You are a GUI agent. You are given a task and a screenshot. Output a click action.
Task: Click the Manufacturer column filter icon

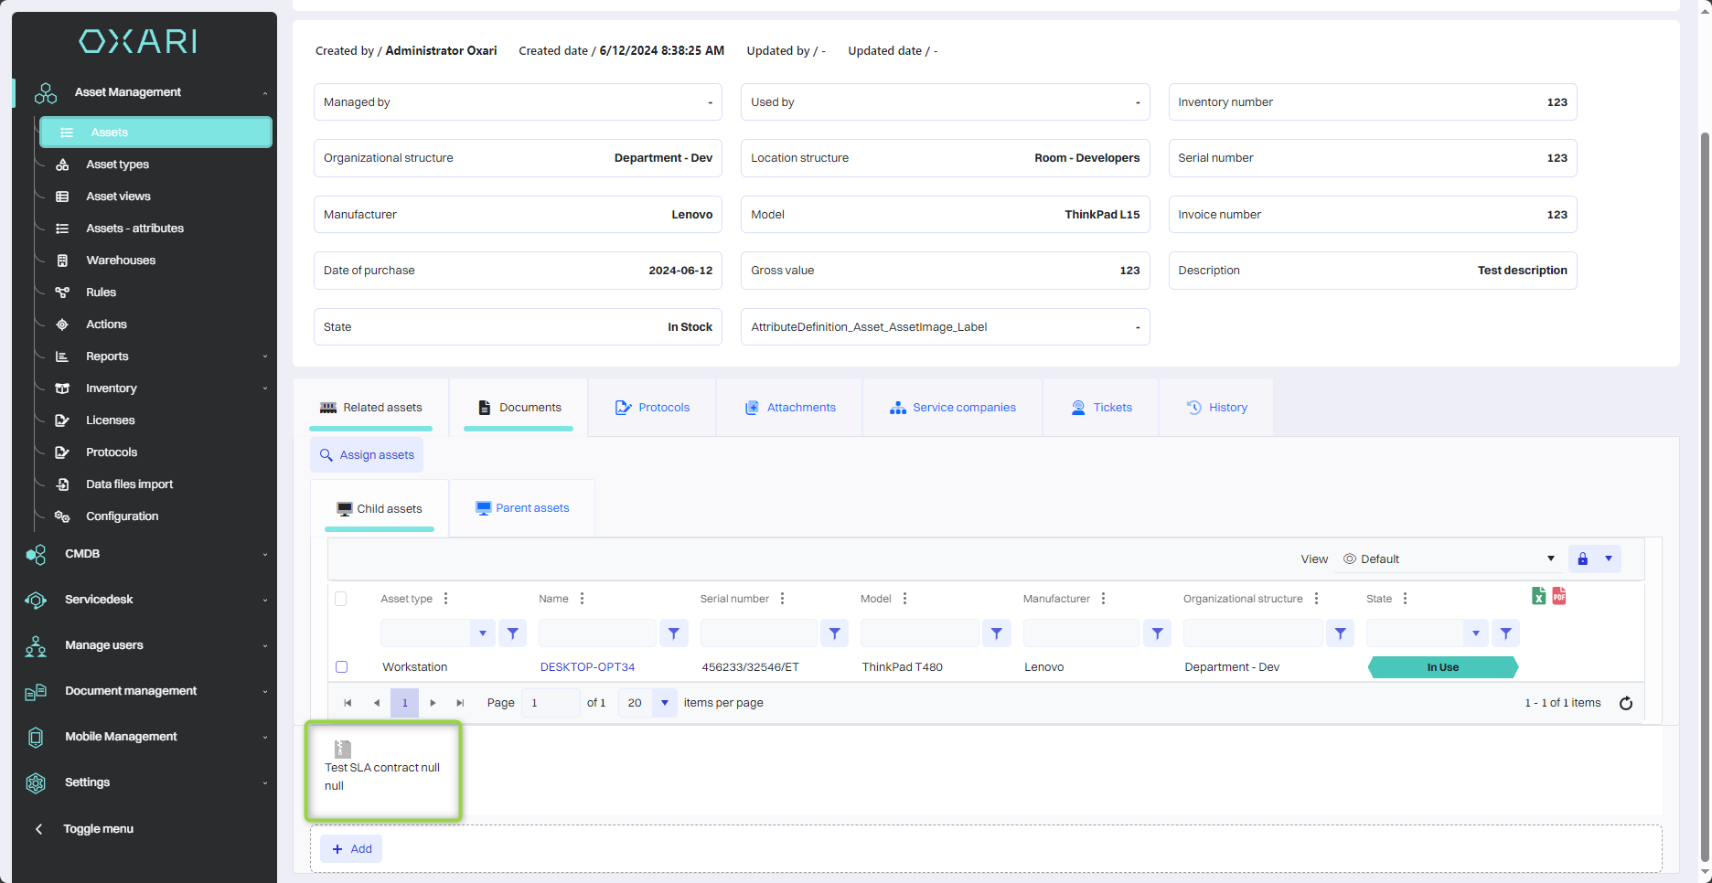[x=1157, y=633]
